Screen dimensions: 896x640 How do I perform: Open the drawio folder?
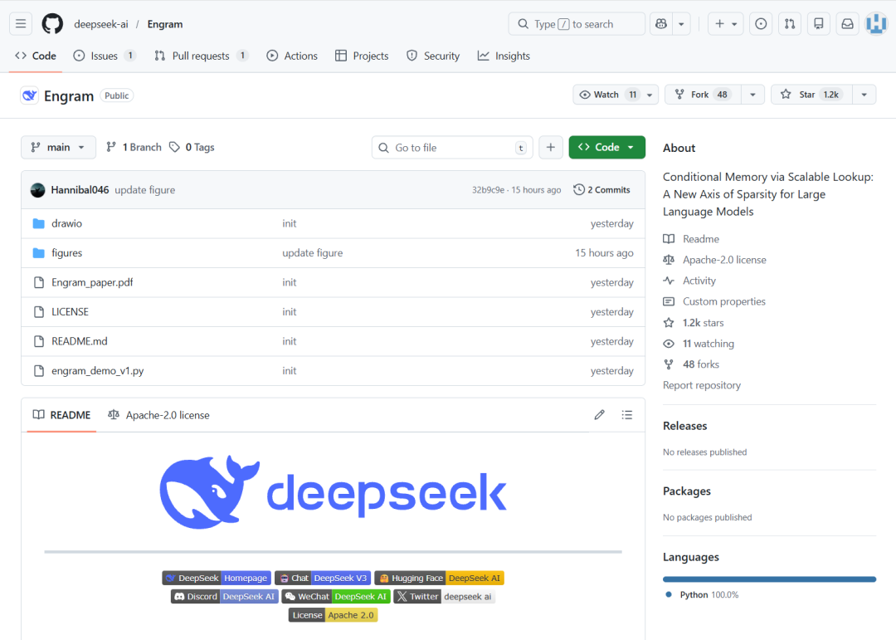(x=66, y=222)
